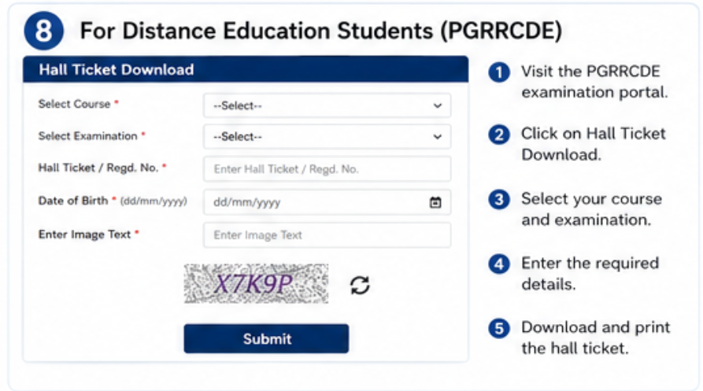Focus the Hall Ticket / Regd. No. field

327,169
